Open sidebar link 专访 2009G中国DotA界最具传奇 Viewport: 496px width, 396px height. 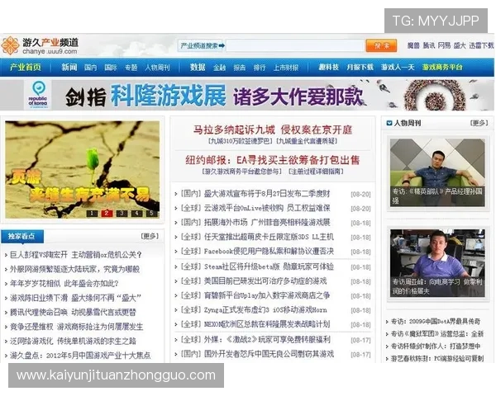pyautogui.click(x=436, y=322)
